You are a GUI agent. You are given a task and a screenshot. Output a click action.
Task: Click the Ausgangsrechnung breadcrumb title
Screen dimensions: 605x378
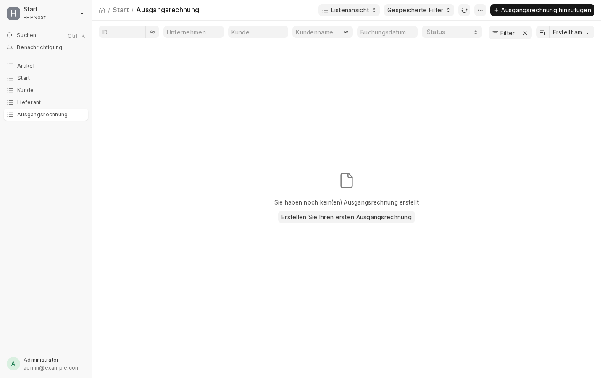(x=168, y=10)
